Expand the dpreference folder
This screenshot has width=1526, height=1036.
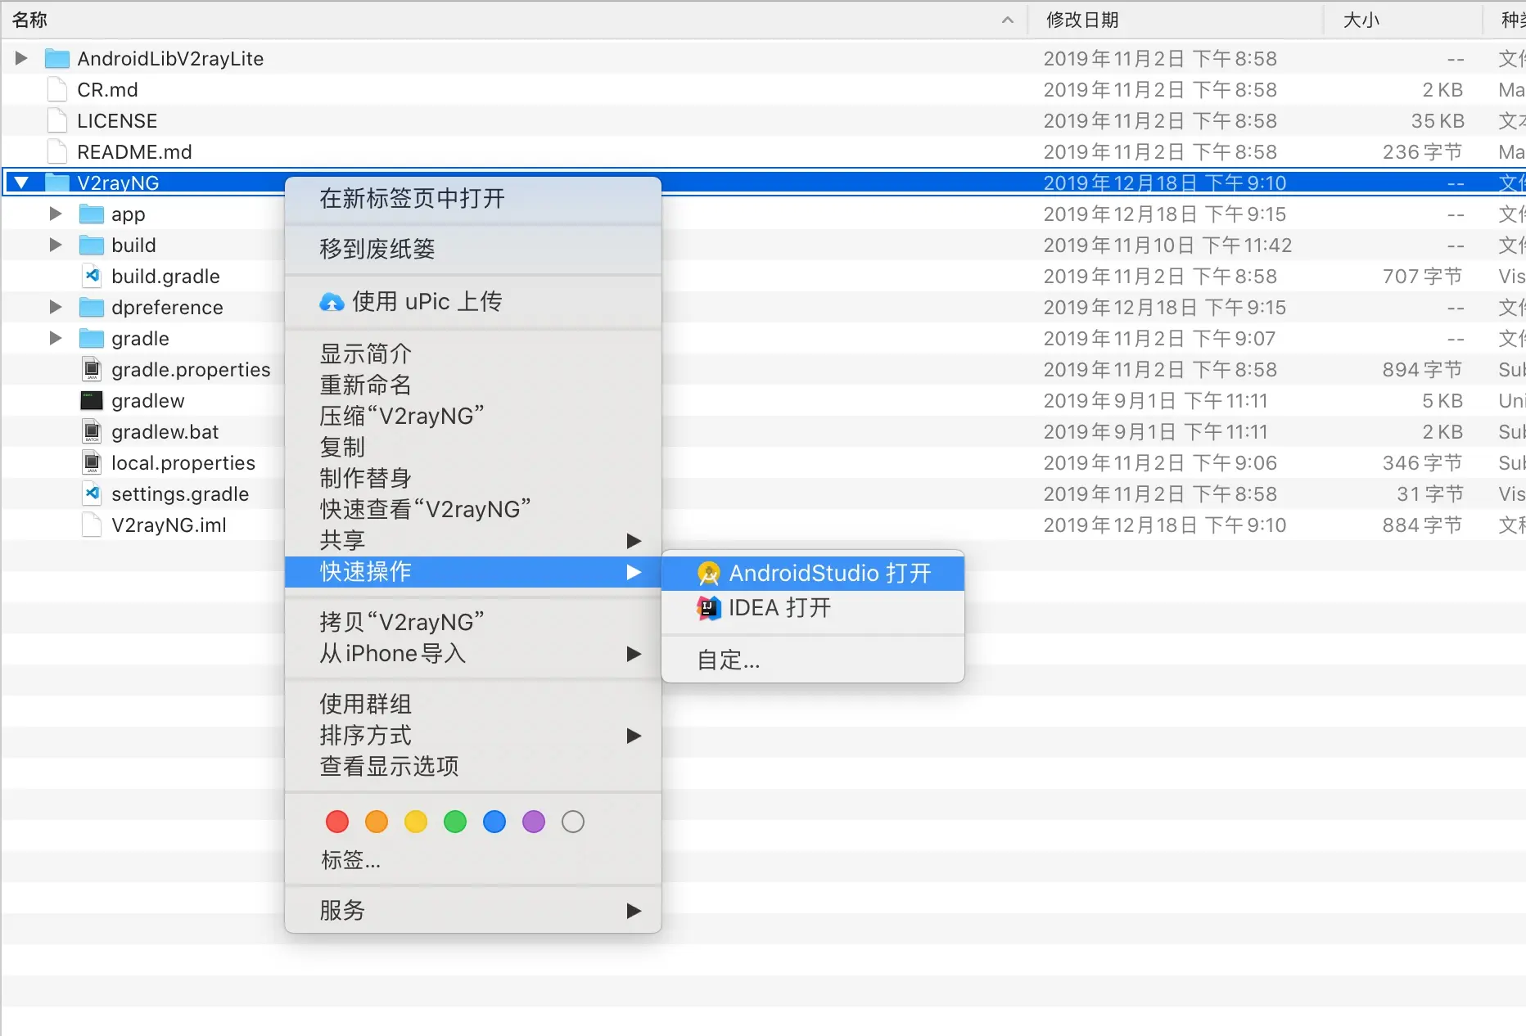click(x=56, y=307)
